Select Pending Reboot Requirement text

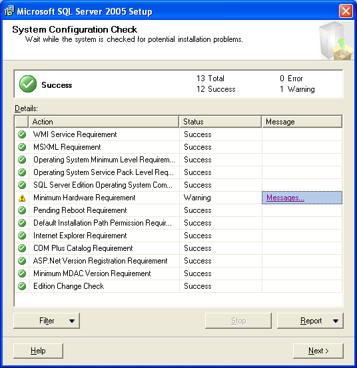pyautogui.click(x=80, y=210)
